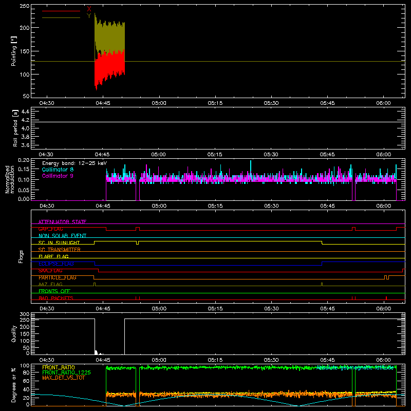The height and width of the screenshot is (411, 411).
Task: Click the AAZ_FLAG label
Action: 50,284
